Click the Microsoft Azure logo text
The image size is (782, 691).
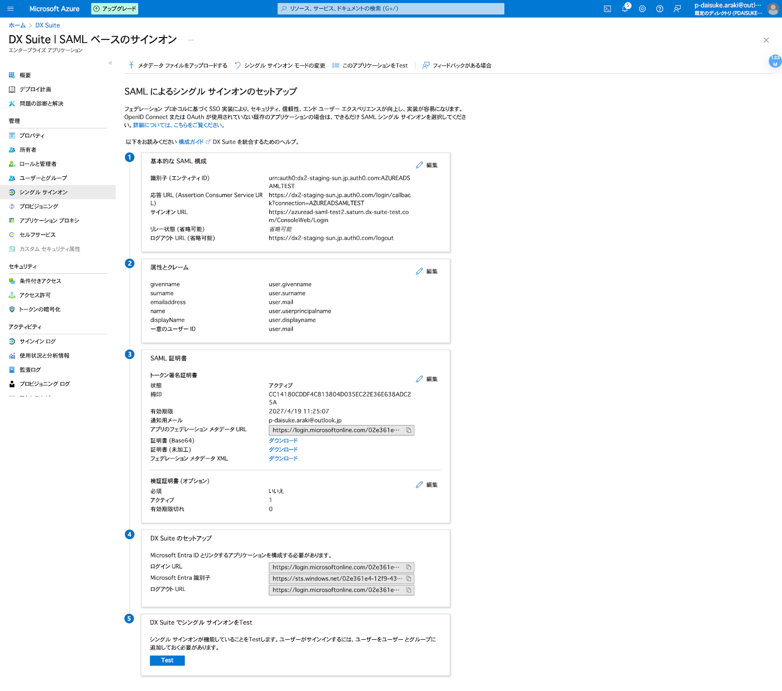click(54, 9)
